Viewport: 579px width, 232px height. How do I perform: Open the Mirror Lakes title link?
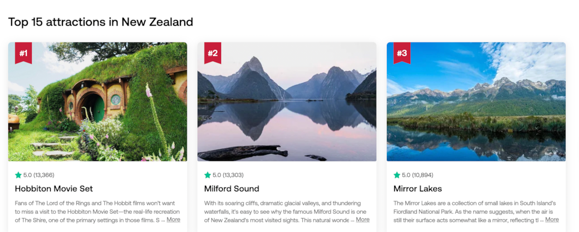418,189
